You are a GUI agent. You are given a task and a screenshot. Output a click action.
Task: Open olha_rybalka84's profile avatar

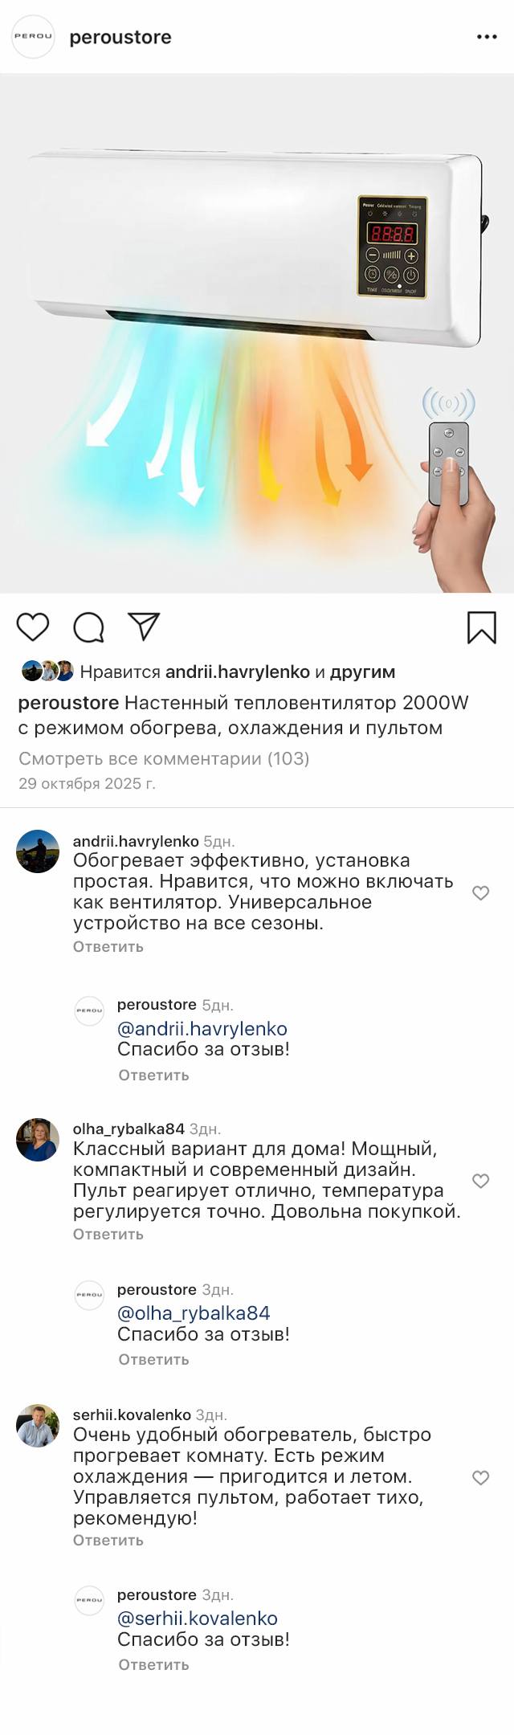click(x=38, y=1139)
